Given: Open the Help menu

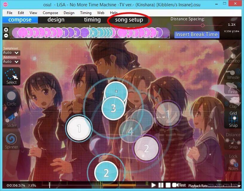Looking at the screenshot, I should click(x=114, y=13).
